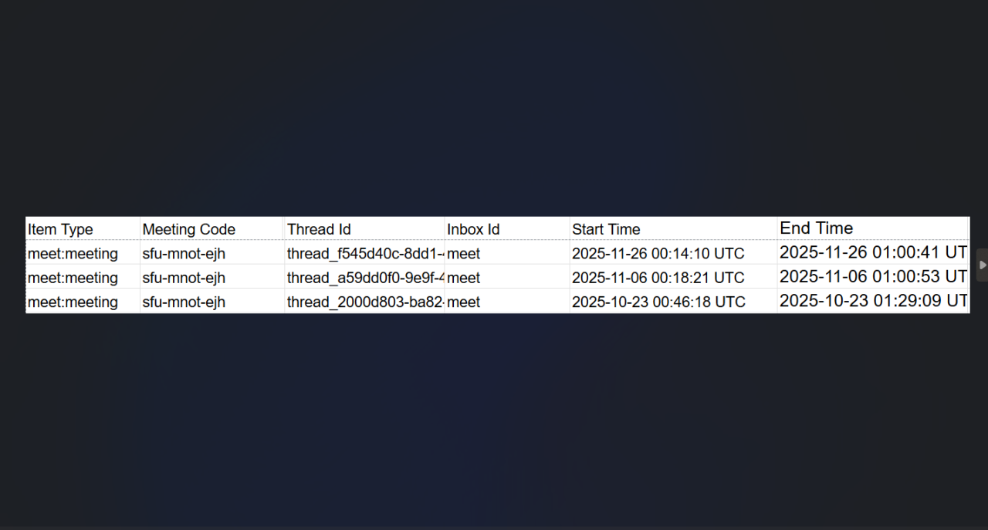Select the middle row's sfu-mnot-ejh meeting code

184,278
